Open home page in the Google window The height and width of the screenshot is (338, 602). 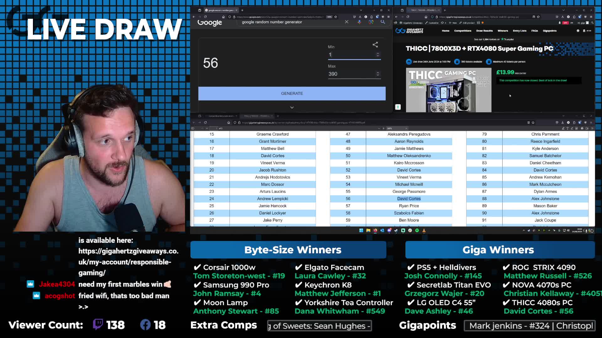click(223, 17)
